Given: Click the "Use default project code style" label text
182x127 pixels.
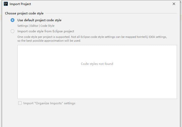Looking at the screenshot, I should click(39, 20).
